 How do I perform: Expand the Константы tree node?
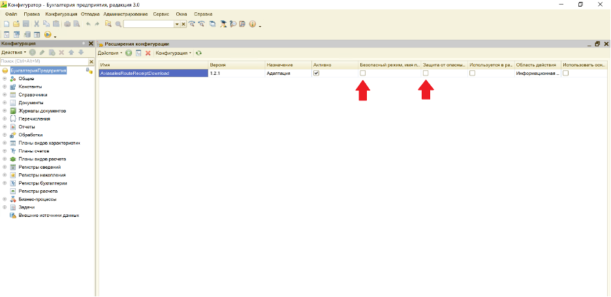(x=5, y=87)
